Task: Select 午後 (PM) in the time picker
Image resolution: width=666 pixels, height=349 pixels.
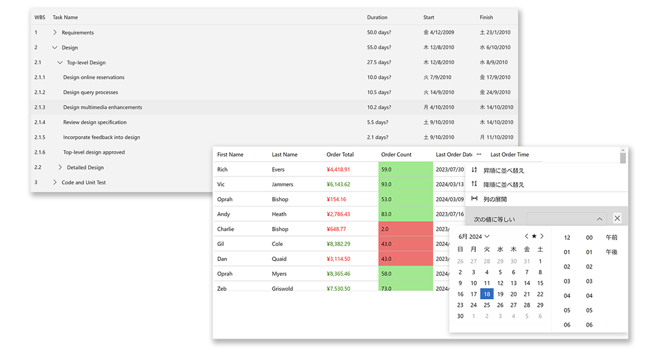Action: click(611, 252)
